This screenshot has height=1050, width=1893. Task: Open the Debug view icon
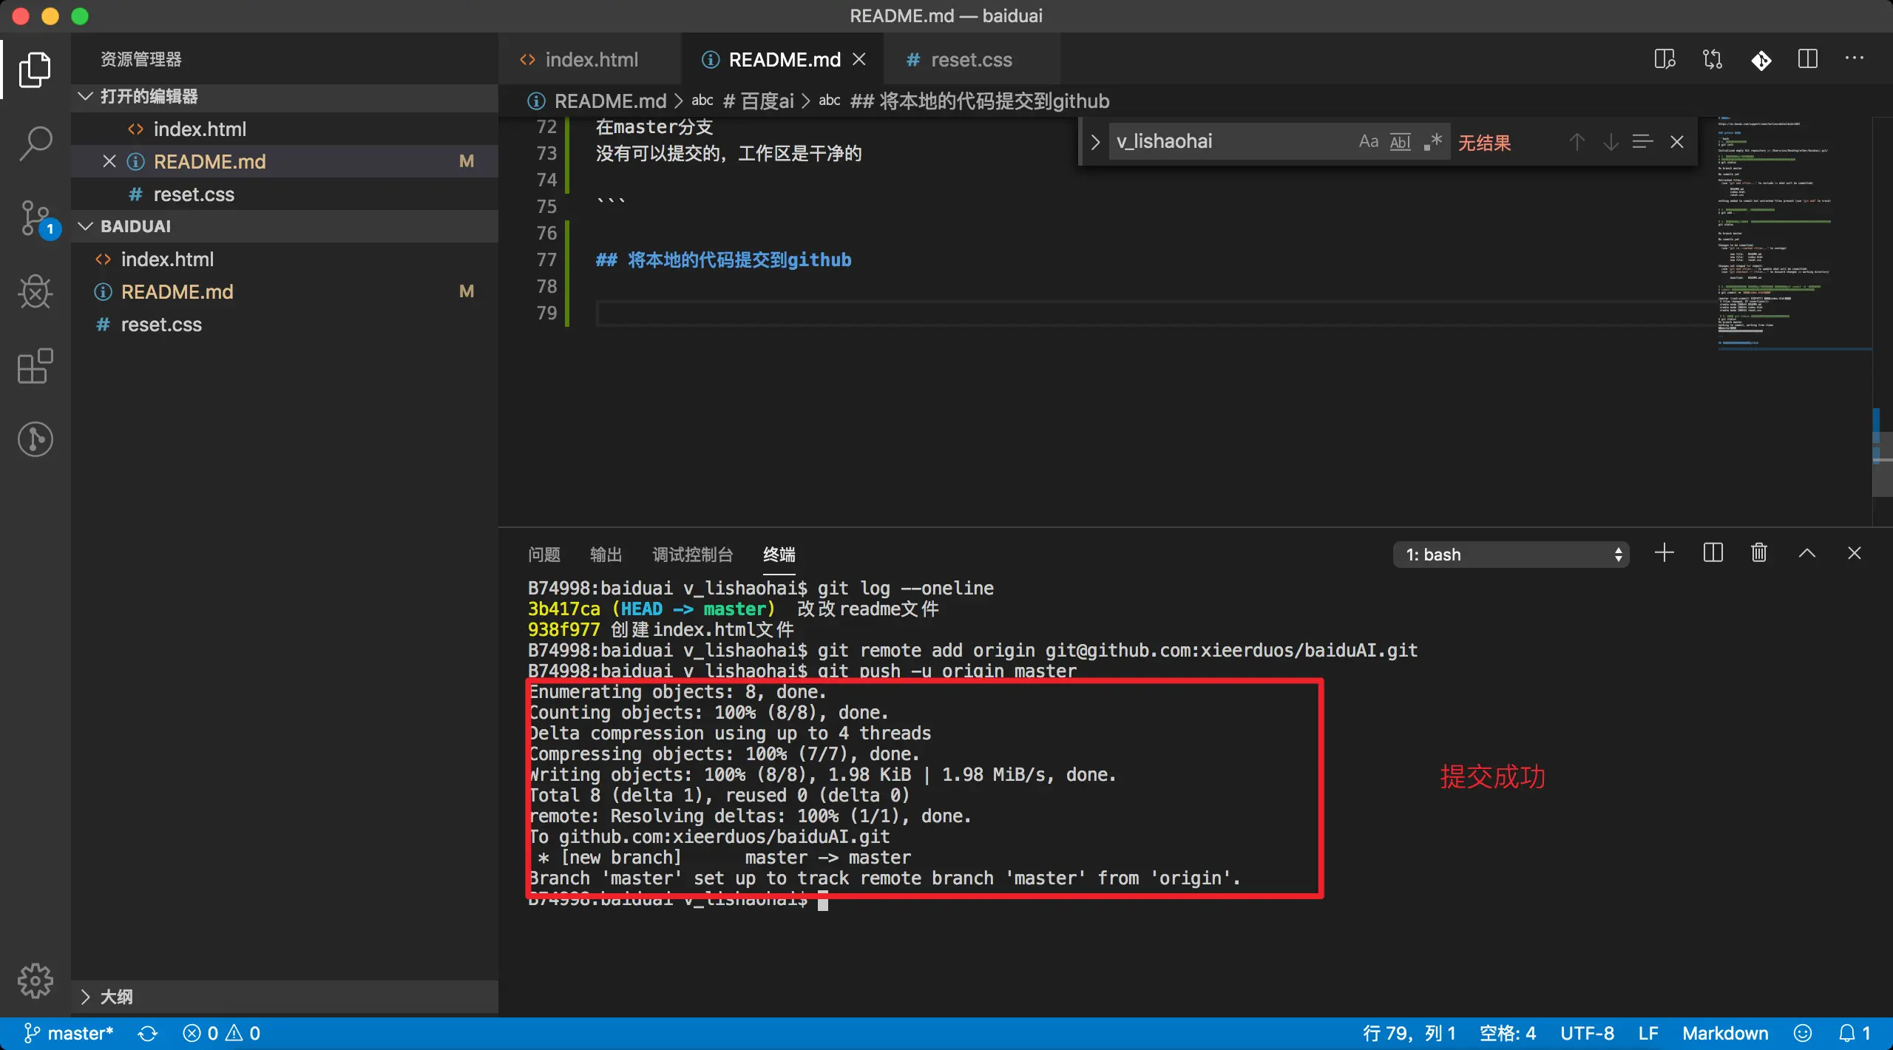pos(35,292)
